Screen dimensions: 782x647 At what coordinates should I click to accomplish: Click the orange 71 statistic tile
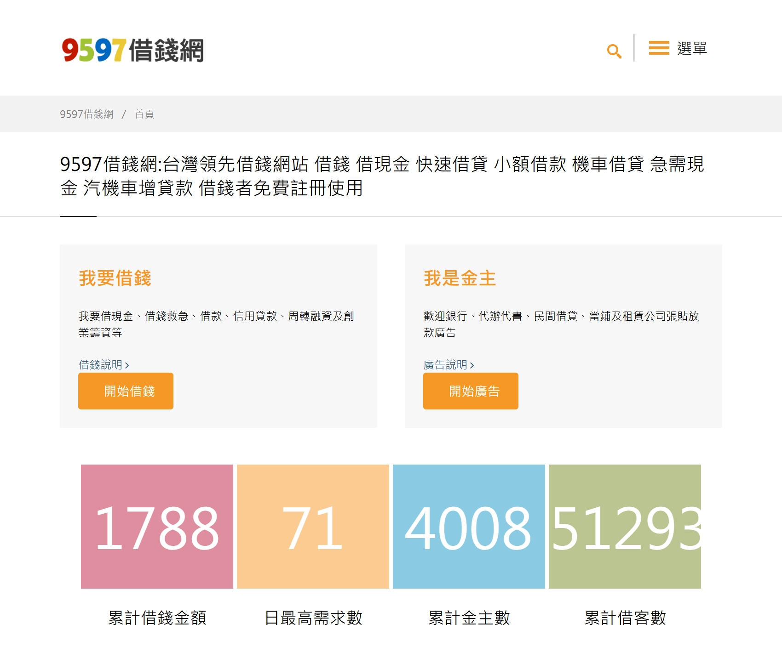313,527
